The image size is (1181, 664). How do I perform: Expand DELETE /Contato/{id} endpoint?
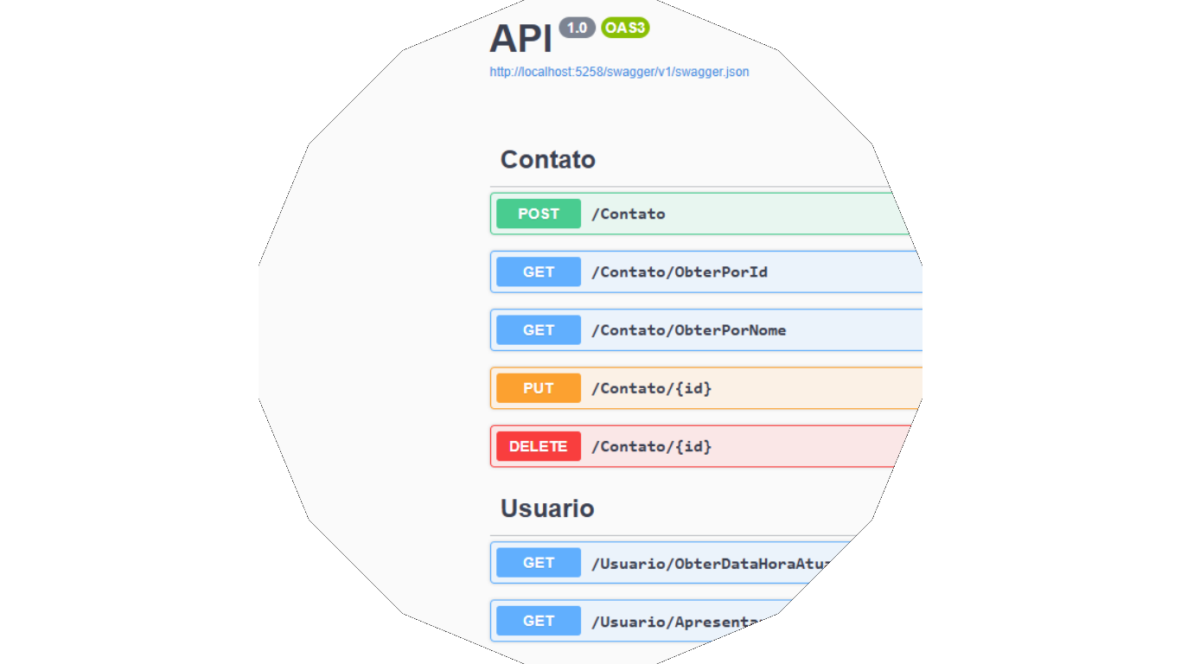click(702, 446)
